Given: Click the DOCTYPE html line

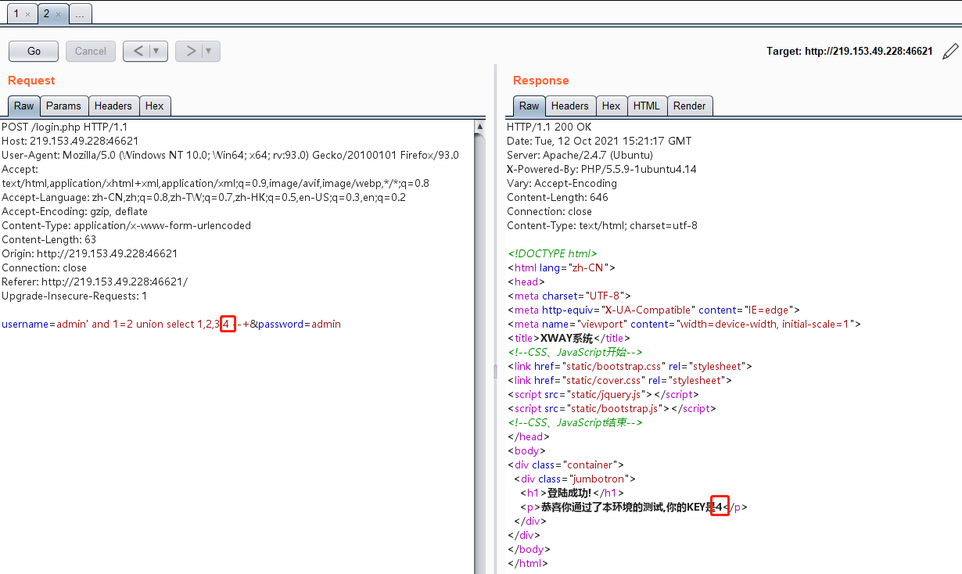Looking at the screenshot, I should coord(552,253).
